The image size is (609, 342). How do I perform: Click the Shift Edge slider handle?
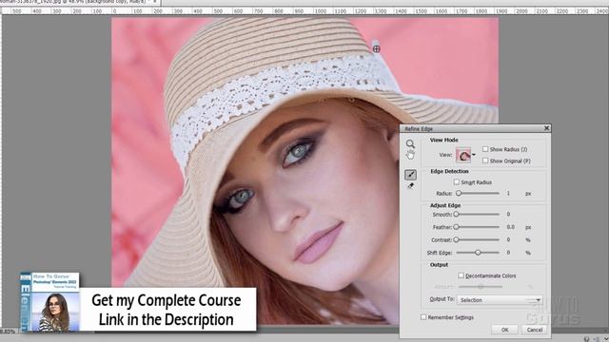(x=478, y=253)
